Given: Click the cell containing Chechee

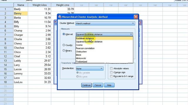Looking at the screenshot, I should (21, 48).
